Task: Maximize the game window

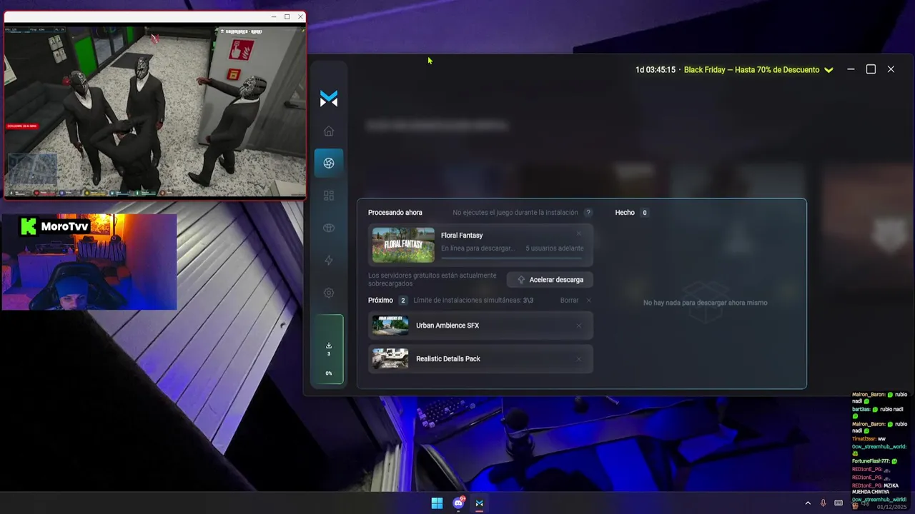Action: [287, 16]
